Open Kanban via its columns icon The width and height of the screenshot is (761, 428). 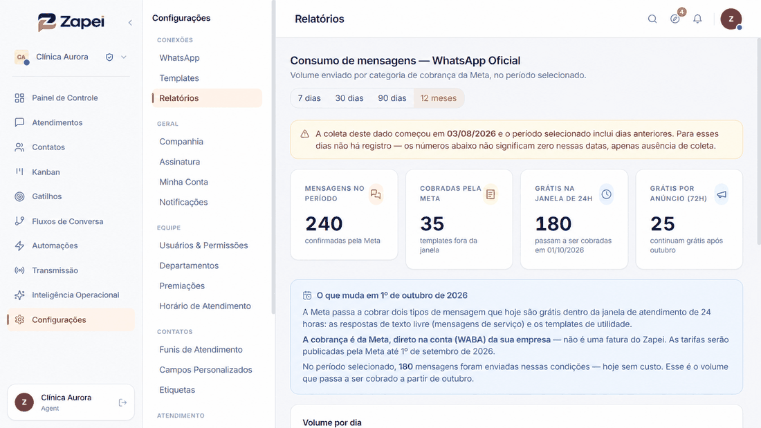pyautogui.click(x=19, y=171)
